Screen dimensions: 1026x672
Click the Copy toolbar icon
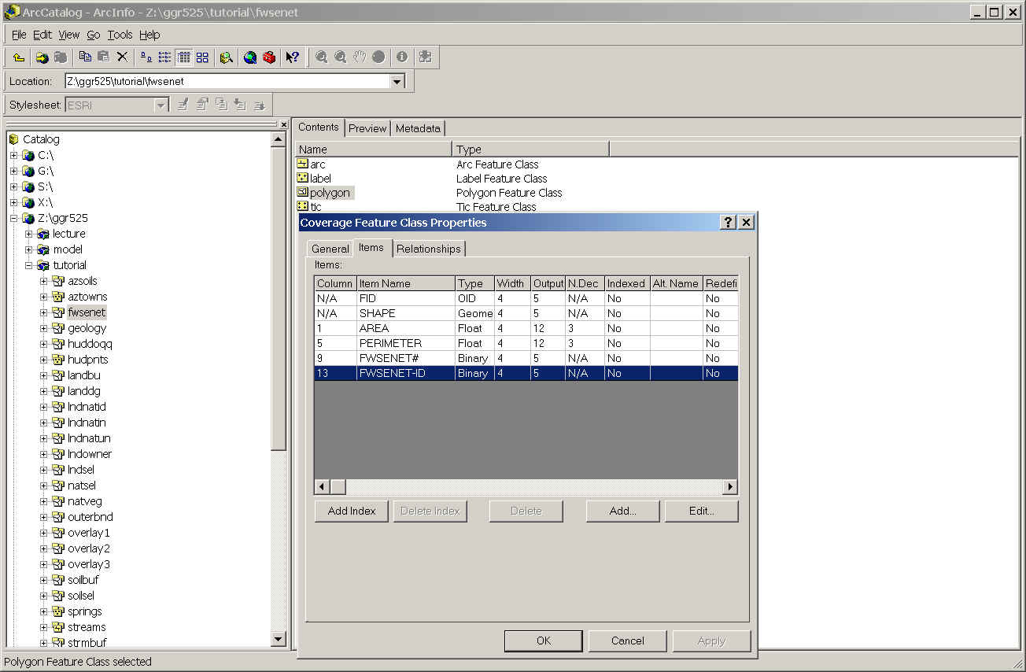(85, 57)
